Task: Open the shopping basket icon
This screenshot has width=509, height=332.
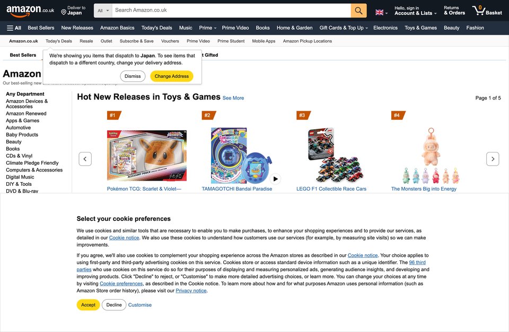Action: pyautogui.click(x=487, y=11)
